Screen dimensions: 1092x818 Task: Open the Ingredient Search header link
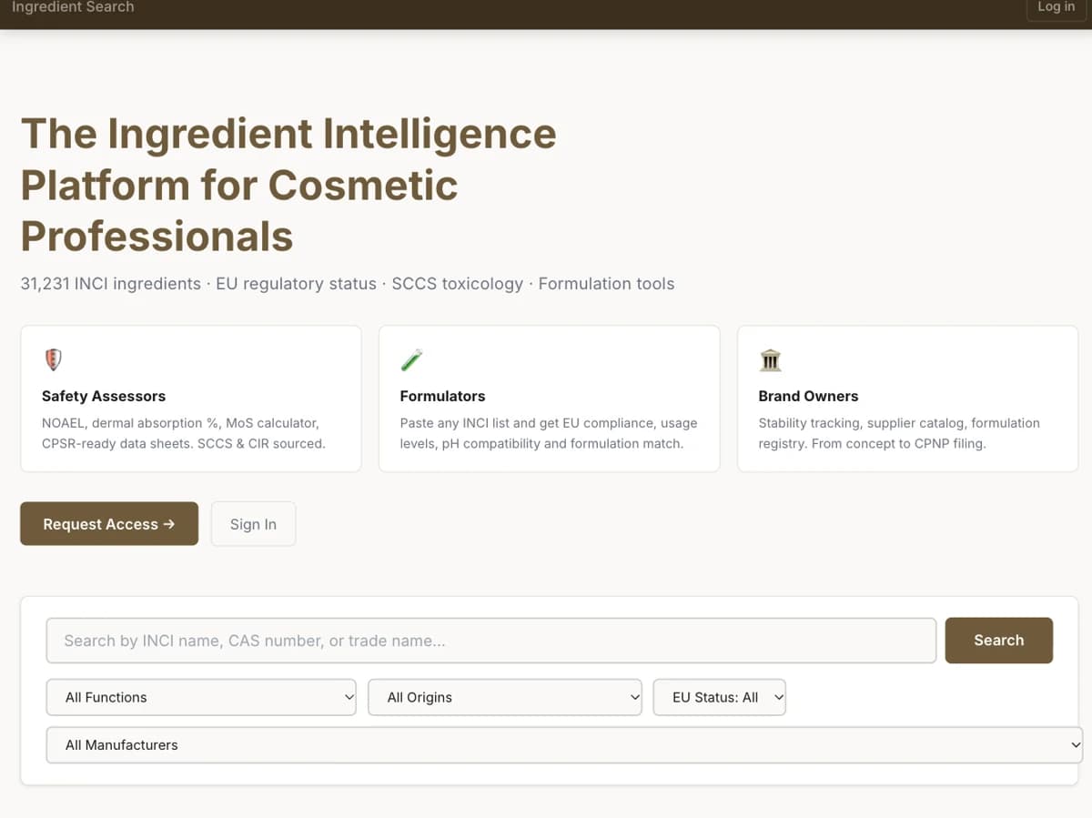tap(73, 7)
